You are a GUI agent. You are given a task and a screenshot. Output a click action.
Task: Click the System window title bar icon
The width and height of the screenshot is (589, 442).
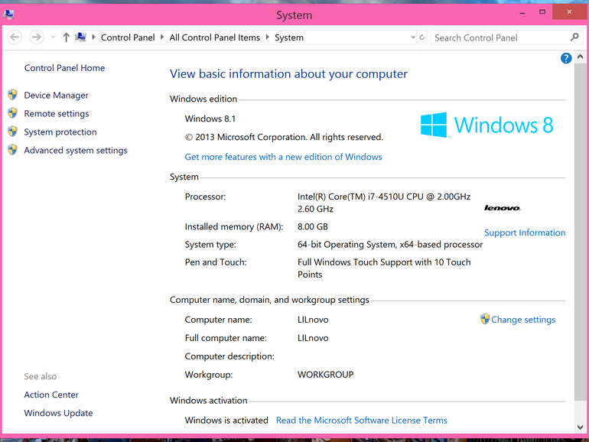(8, 15)
